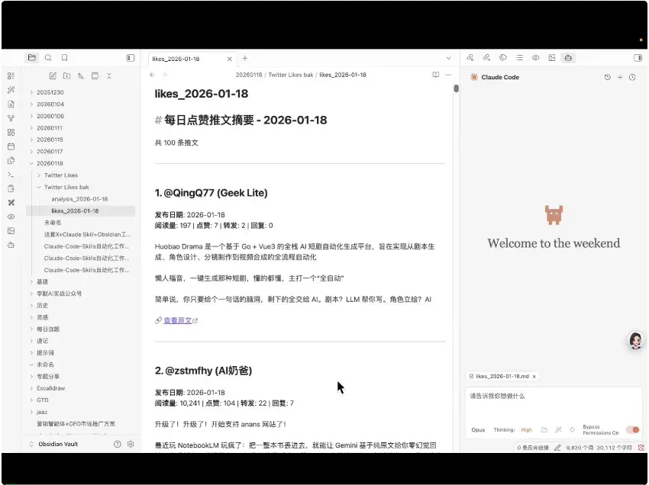Open the canvas grid icon in ribbon
649x485 pixels.
pos(11,133)
